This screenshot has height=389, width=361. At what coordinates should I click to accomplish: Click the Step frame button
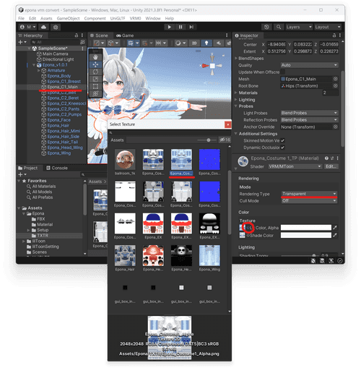pyautogui.click(x=191, y=27)
